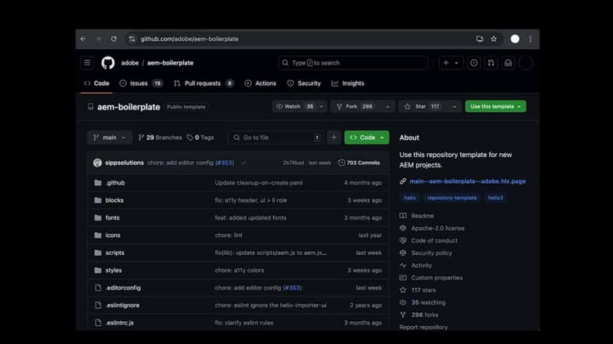Open the Apache-2.0 license link
613x344 pixels.
click(x=432, y=228)
